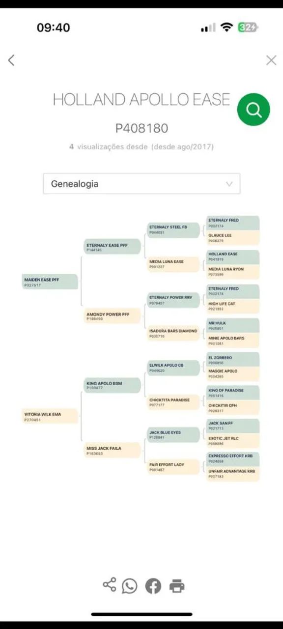Expand dropdown using its chevron arrow

(229, 184)
